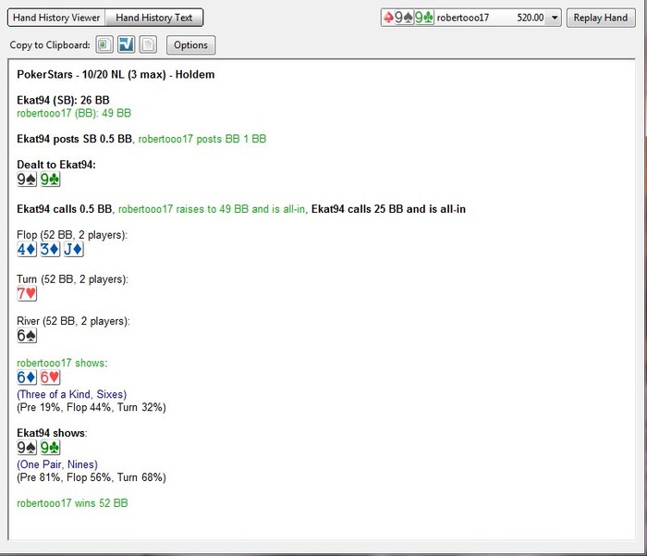The height and width of the screenshot is (556, 647).
Task: Click the 9 of spades under Dealt to Ekat94
Action: point(27,179)
